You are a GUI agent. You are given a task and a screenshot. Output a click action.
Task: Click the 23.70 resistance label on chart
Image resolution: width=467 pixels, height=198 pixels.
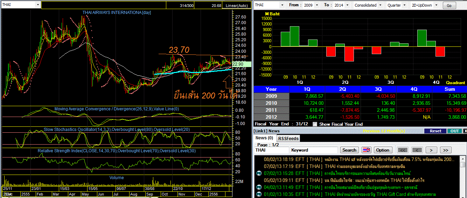click(x=179, y=50)
